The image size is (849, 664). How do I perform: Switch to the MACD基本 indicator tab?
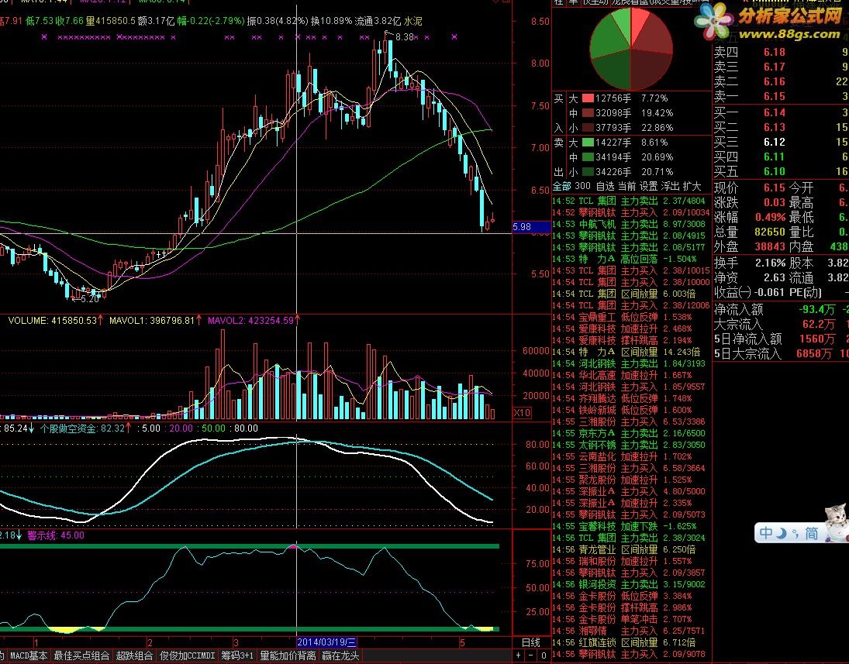click(x=29, y=655)
